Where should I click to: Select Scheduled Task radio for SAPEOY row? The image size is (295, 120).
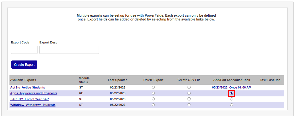tap(232, 99)
